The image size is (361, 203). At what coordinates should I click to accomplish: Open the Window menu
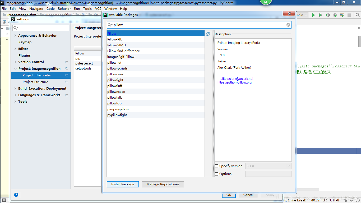click(x=110, y=9)
